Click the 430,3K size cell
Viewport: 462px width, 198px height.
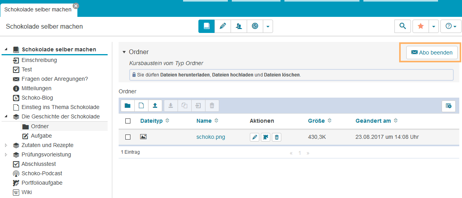(x=317, y=137)
